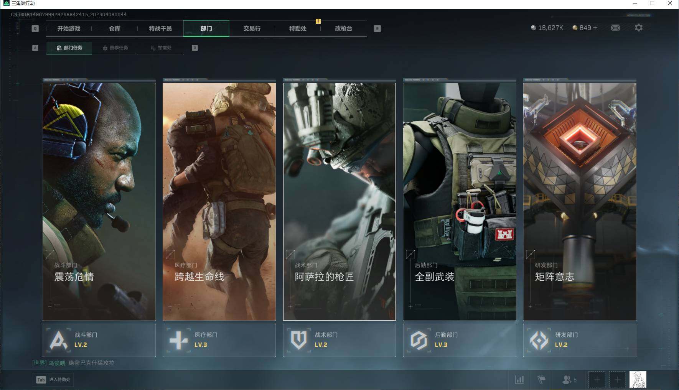
Task: Open the 全副武装 logistics department card
Action: coord(460,201)
